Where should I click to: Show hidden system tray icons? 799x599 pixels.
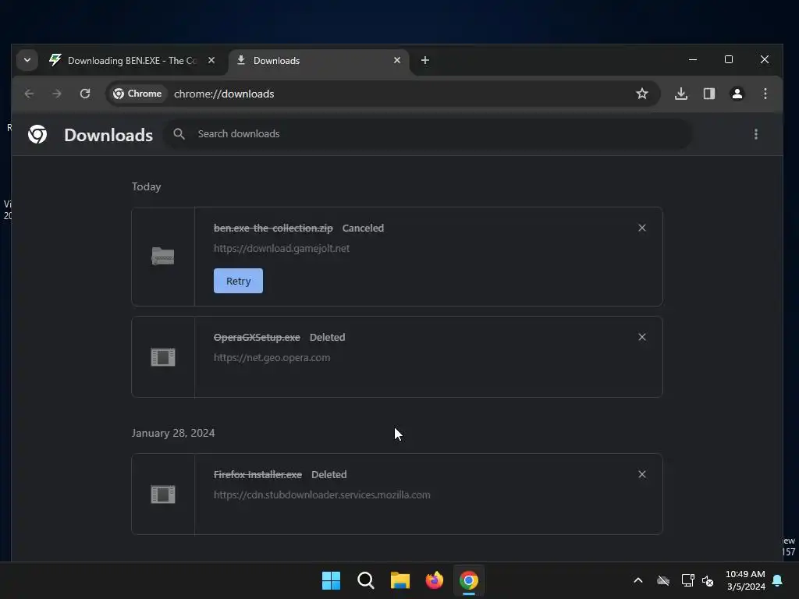pos(638,580)
